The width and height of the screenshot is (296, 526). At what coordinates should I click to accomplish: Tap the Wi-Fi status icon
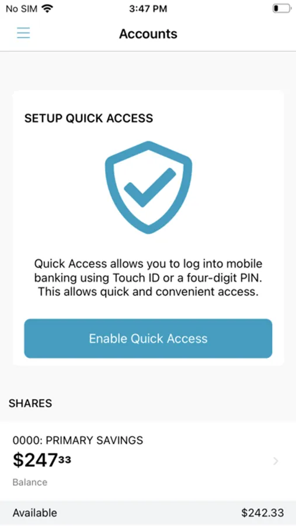click(48, 9)
